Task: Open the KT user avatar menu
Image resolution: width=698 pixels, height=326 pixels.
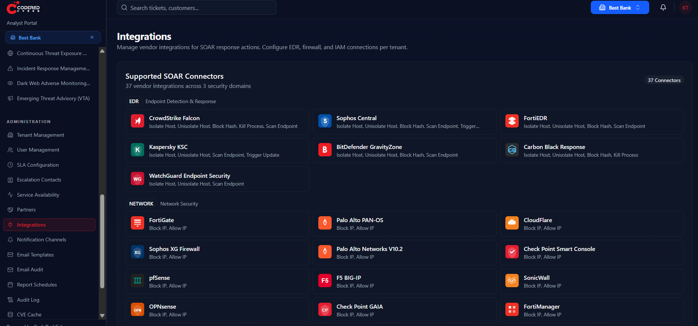Action: pos(685,7)
